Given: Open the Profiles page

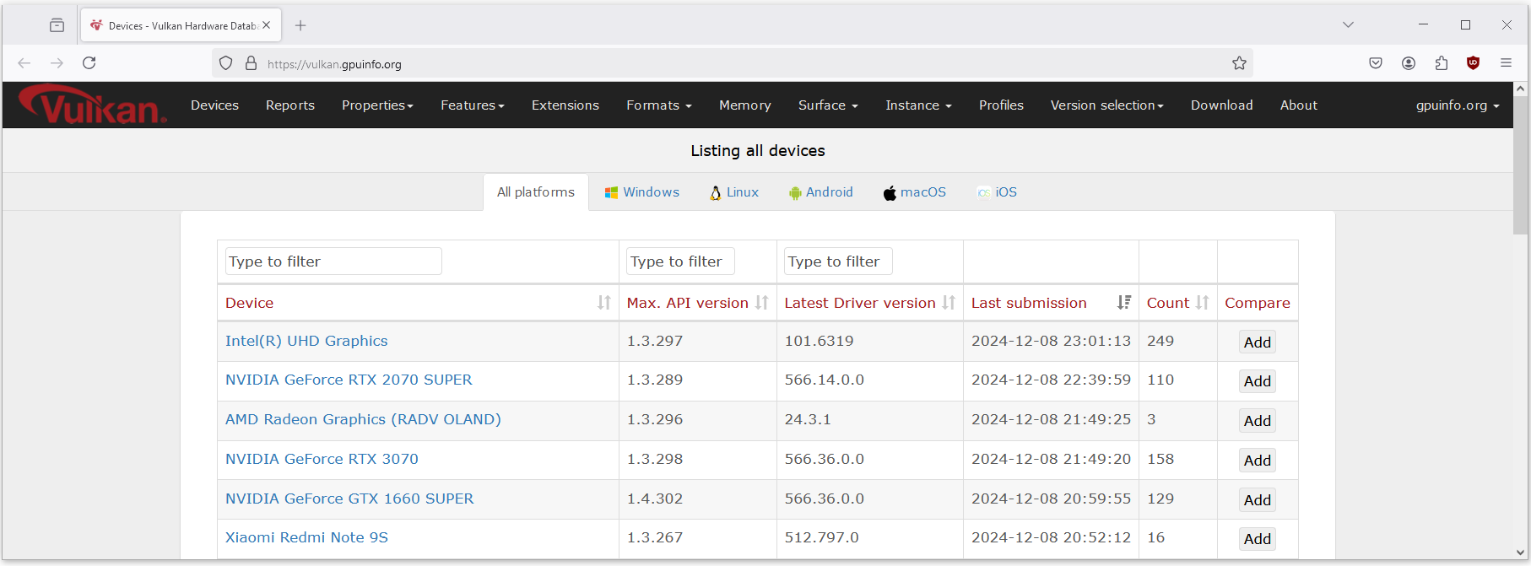Looking at the screenshot, I should click(1001, 105).
